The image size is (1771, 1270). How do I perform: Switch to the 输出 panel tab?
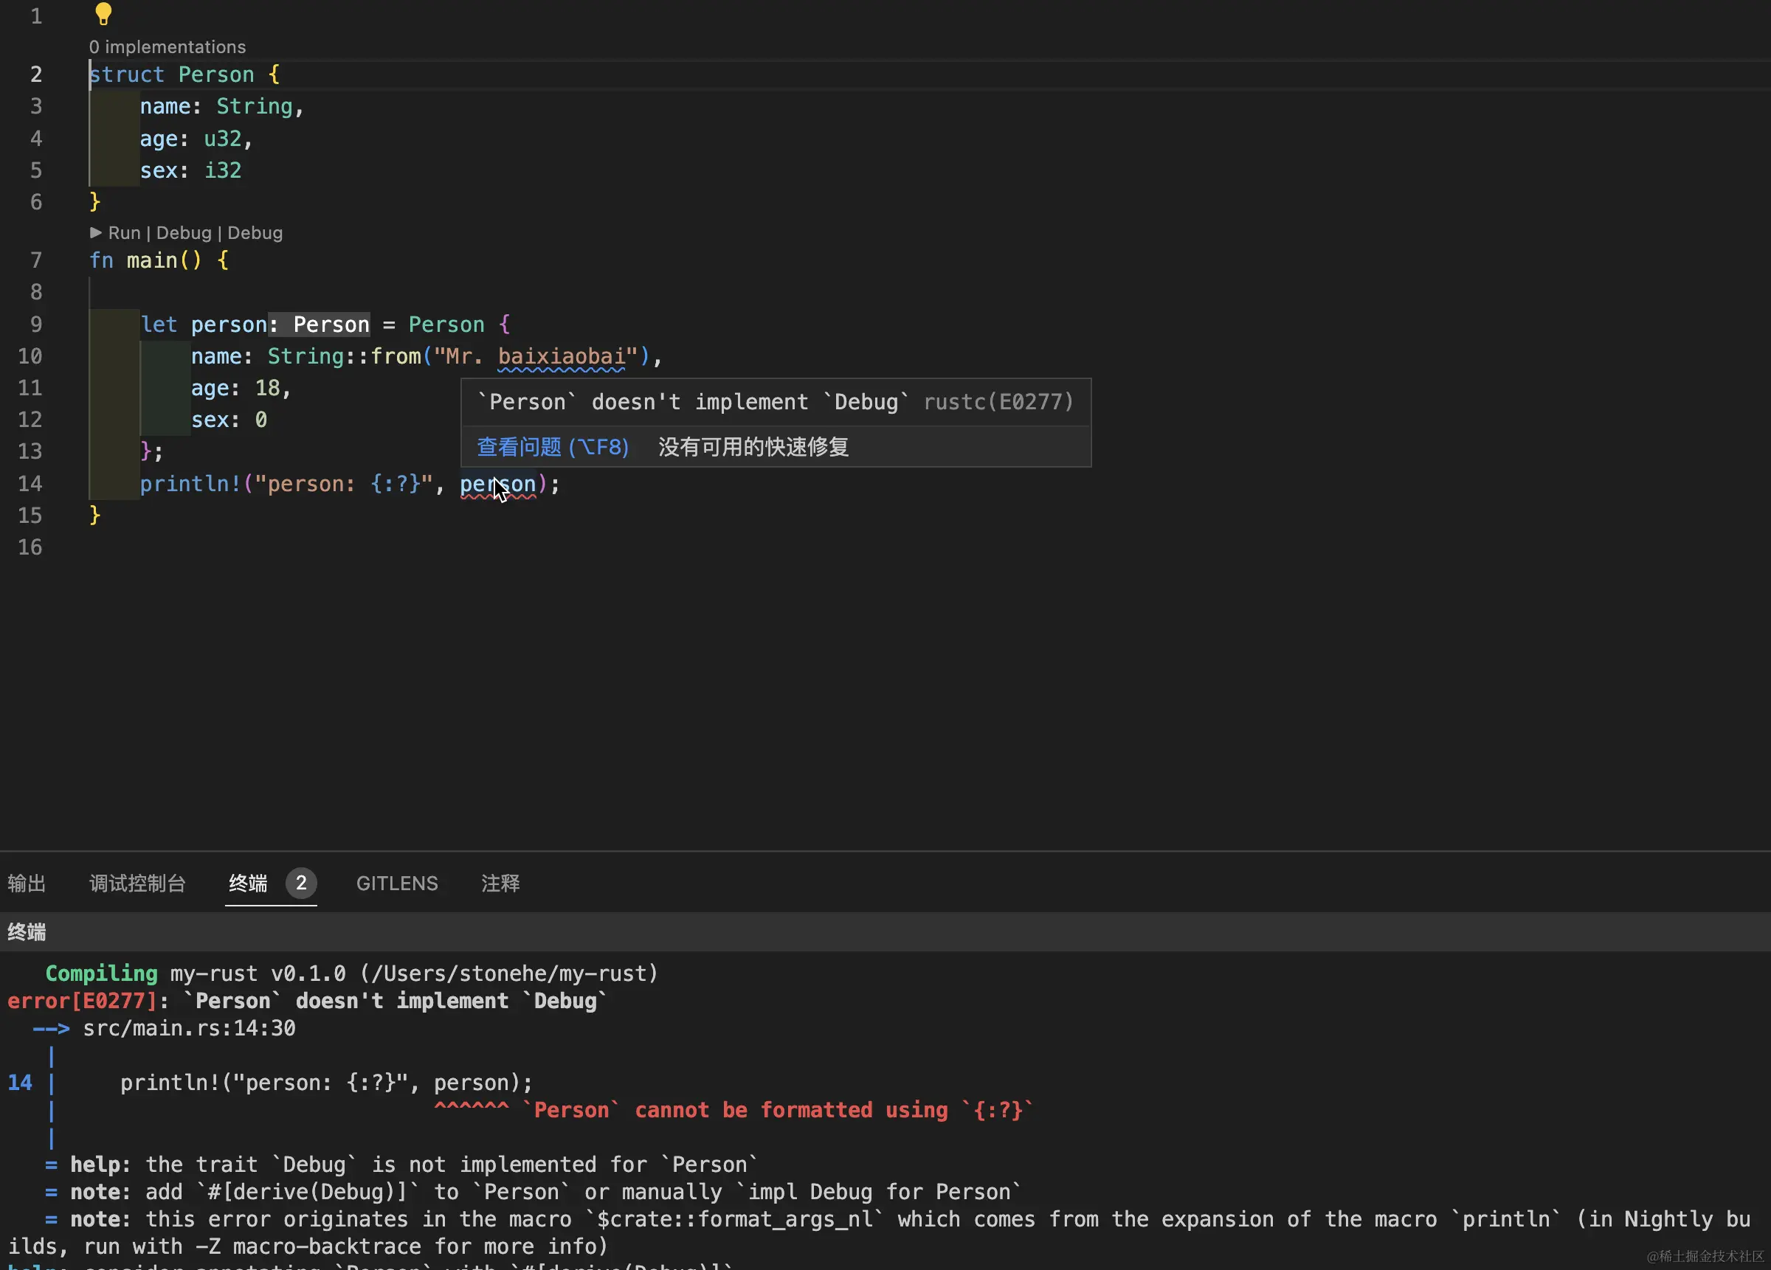(x=27, y=883)
